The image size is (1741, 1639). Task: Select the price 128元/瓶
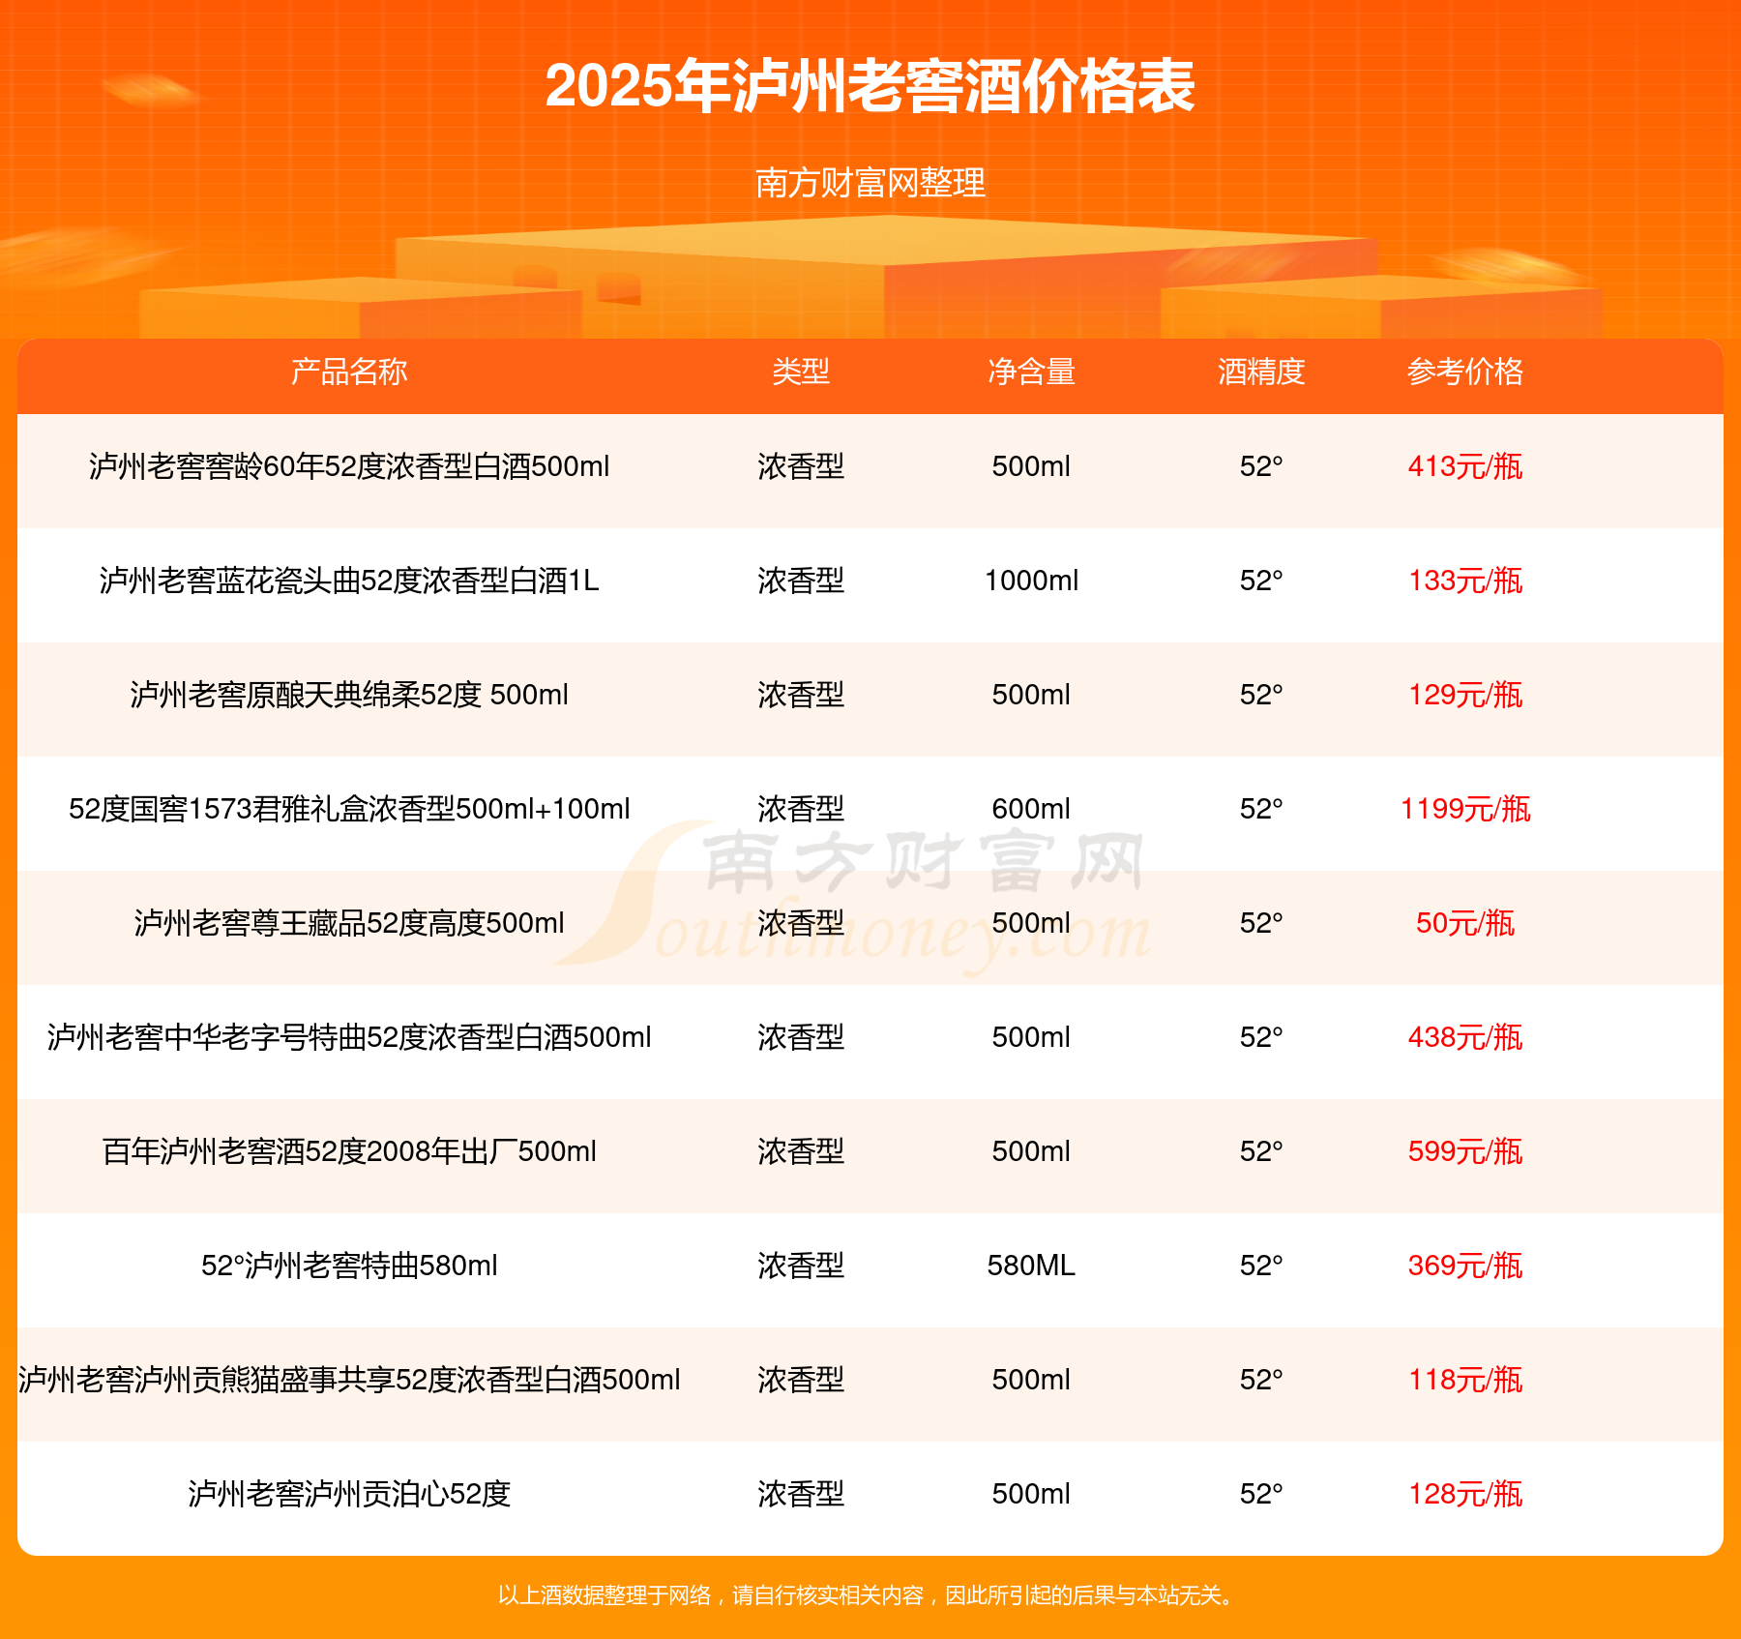1465,1494
